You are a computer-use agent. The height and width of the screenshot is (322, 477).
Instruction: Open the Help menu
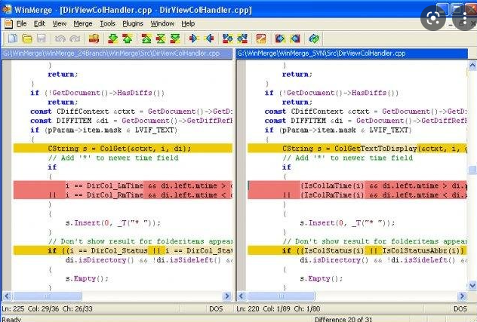(x=188, y=23)
